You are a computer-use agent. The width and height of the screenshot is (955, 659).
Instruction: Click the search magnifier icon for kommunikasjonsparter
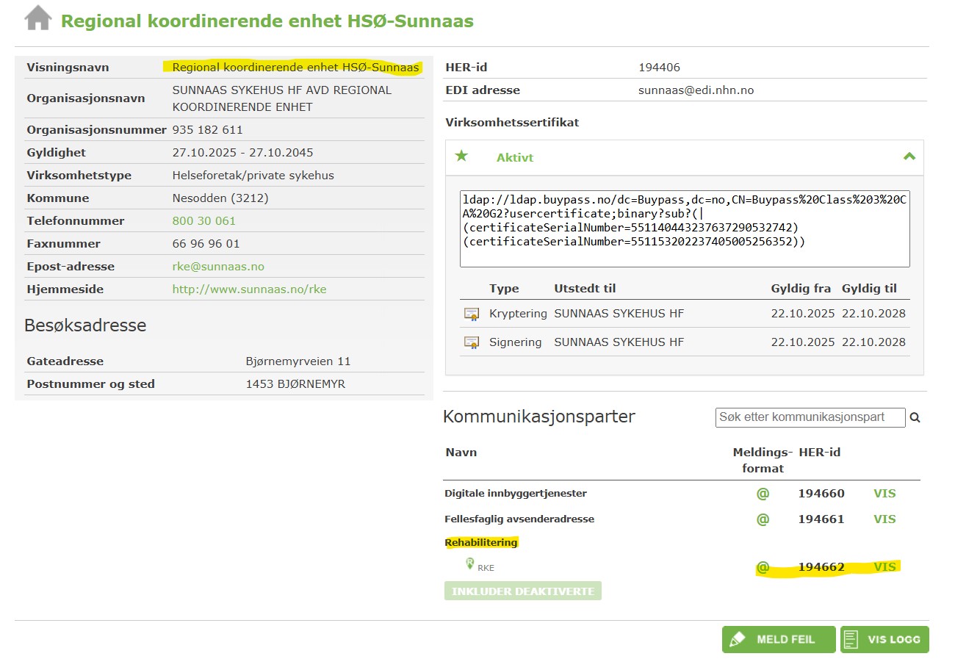[915, 417]
